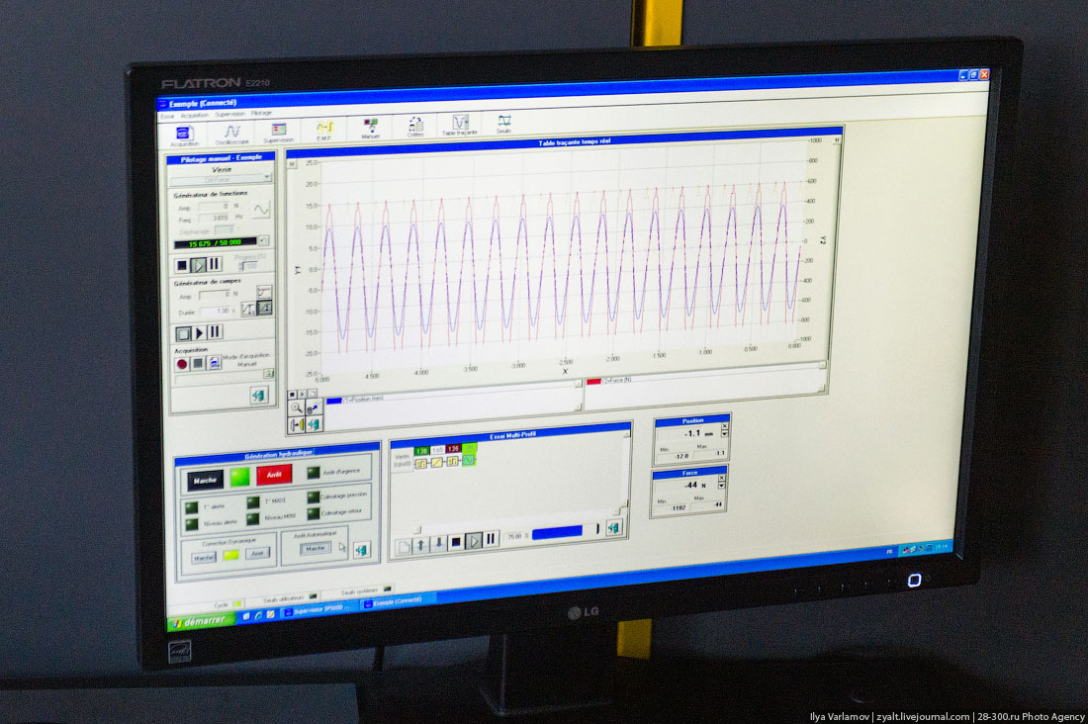The image size is (1088, 724).
Task: Toggle the Colmatage retour indicator
Action: click(314, 513)
